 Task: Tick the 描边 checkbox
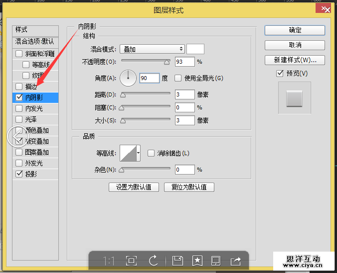pos(19,87)
